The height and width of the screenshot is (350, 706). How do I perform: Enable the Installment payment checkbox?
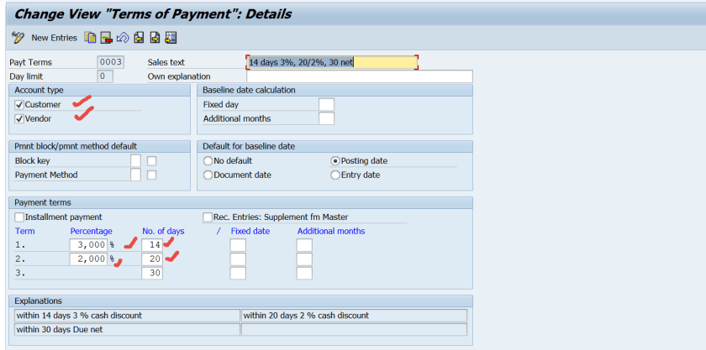(x=19, y=217)
